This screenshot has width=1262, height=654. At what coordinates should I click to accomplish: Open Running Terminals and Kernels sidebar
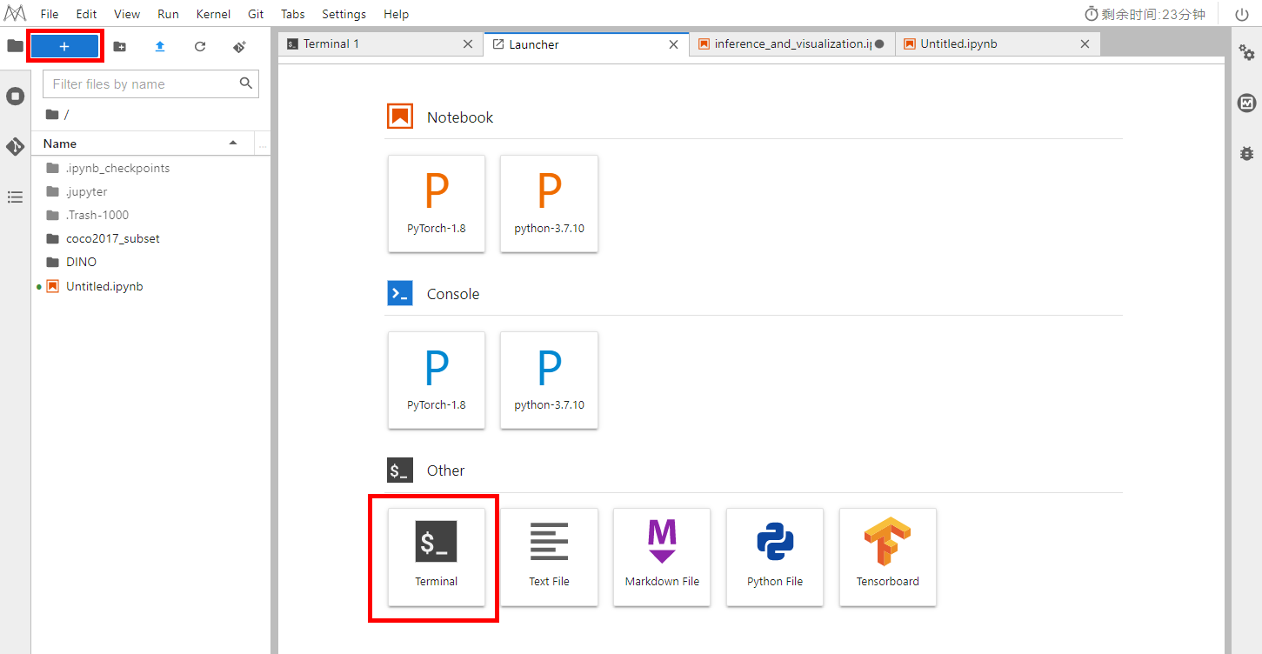coord(15,97)
